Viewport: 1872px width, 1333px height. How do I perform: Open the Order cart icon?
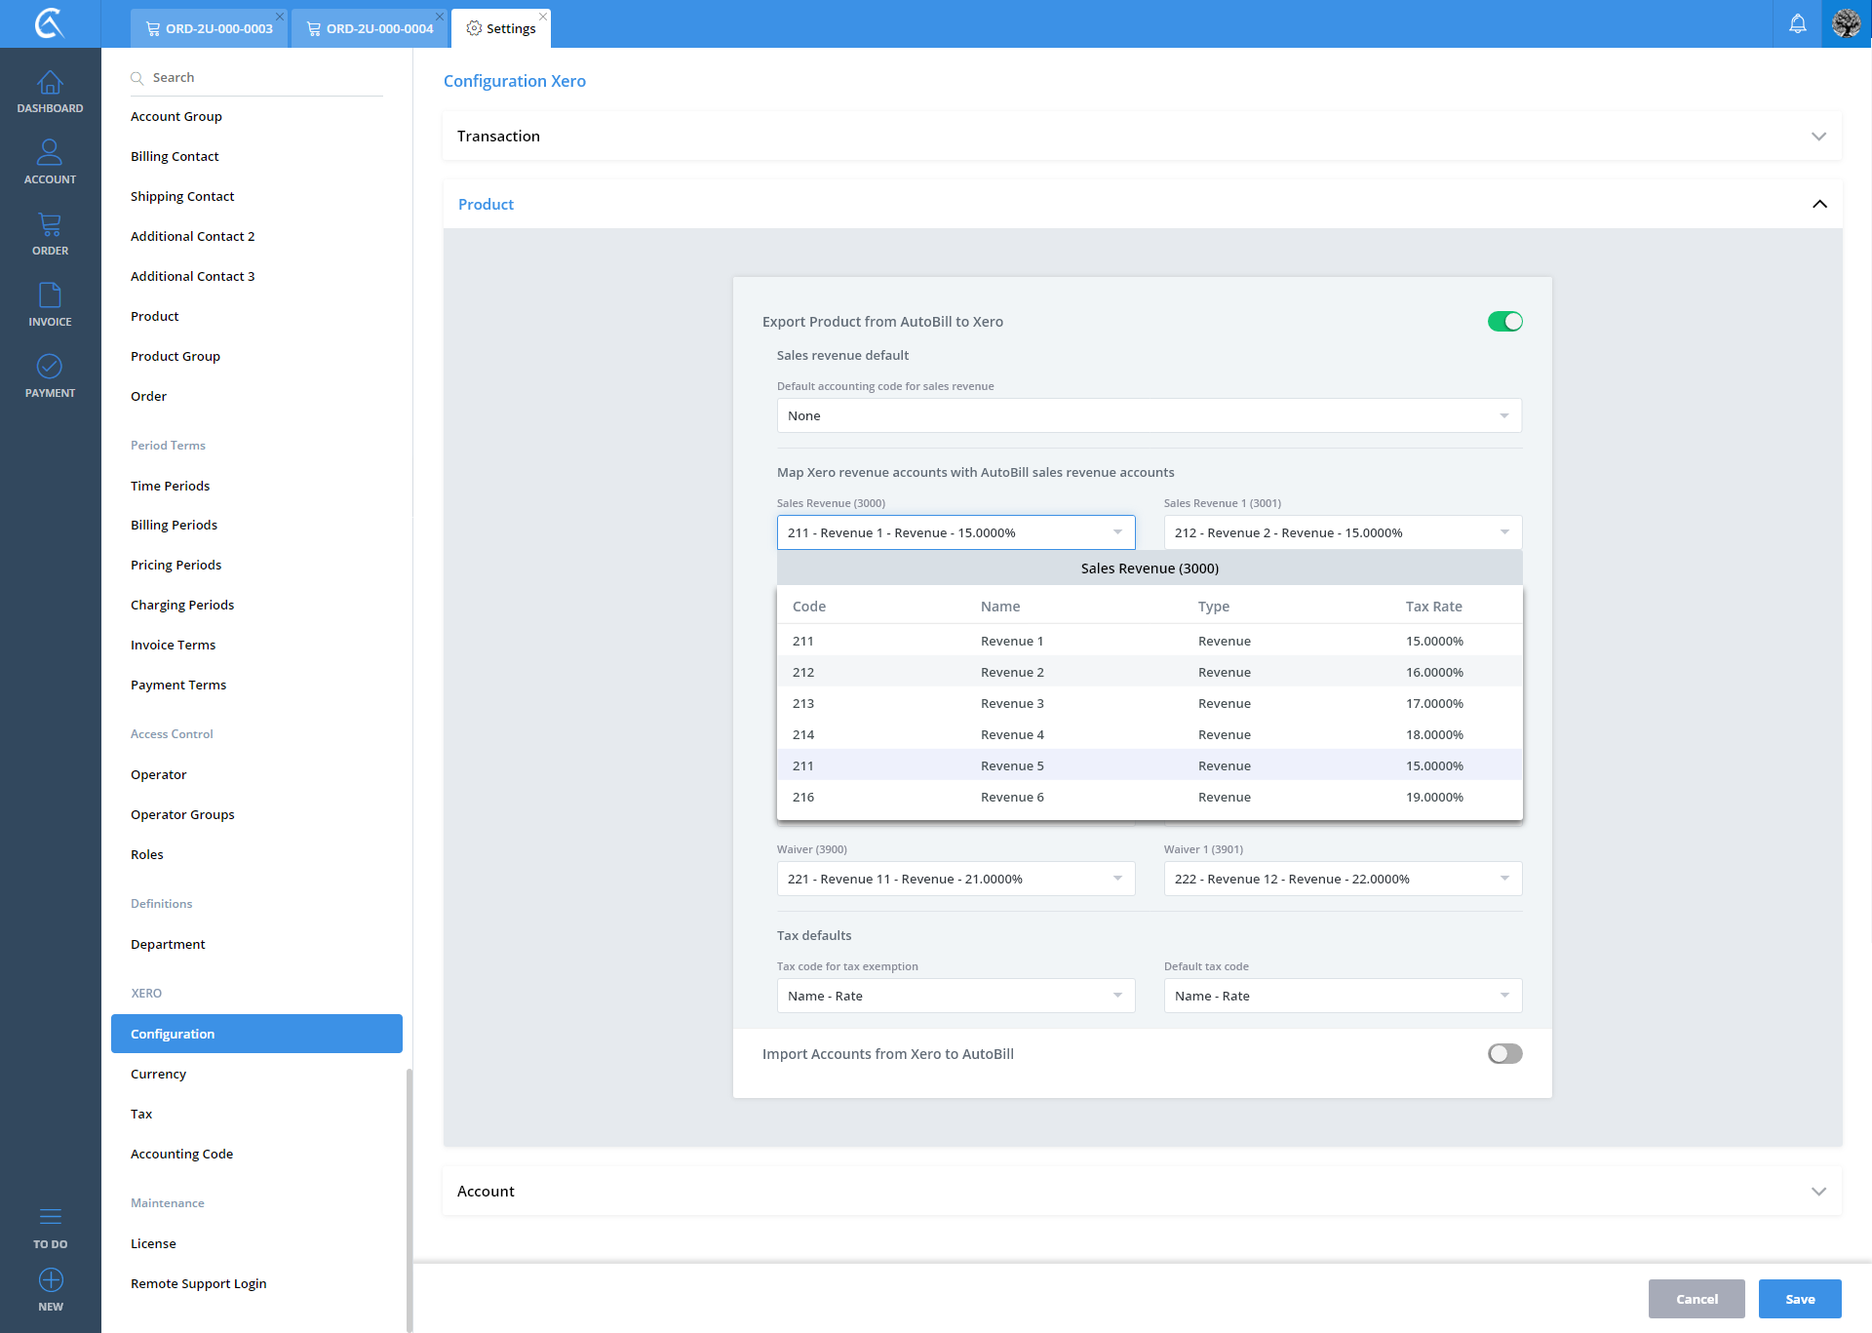click(x=50, y=225)
